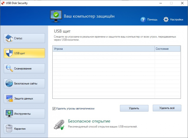Sort by the Состояние column header
The width and height of the screenshot is (188, 138).
coord(167,49)
